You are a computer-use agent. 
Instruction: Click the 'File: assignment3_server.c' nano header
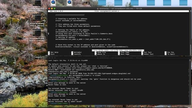pos(107,11)
